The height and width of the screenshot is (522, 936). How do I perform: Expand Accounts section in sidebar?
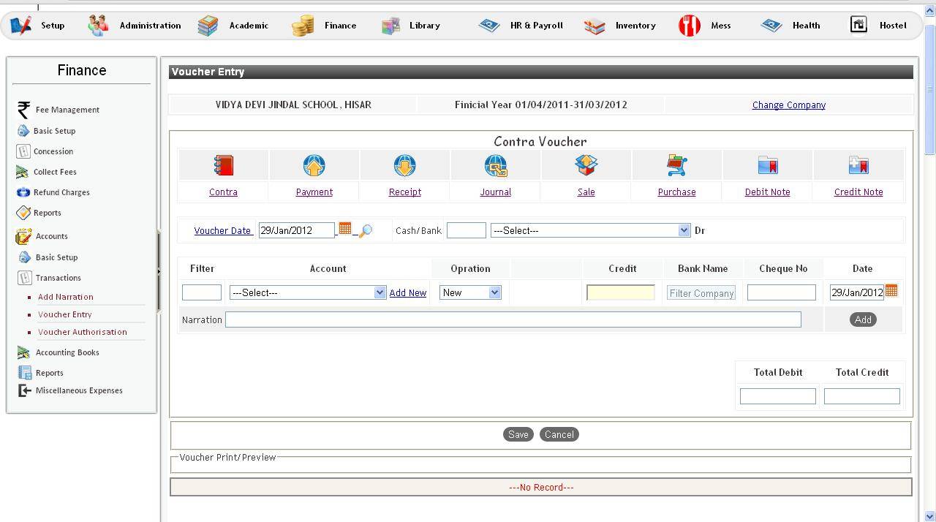click(x=51, y=236)
